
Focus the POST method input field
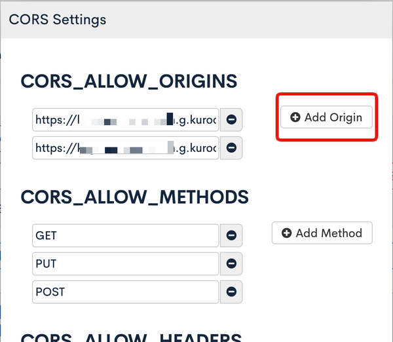pyautogui.click(x=126, y=292)
